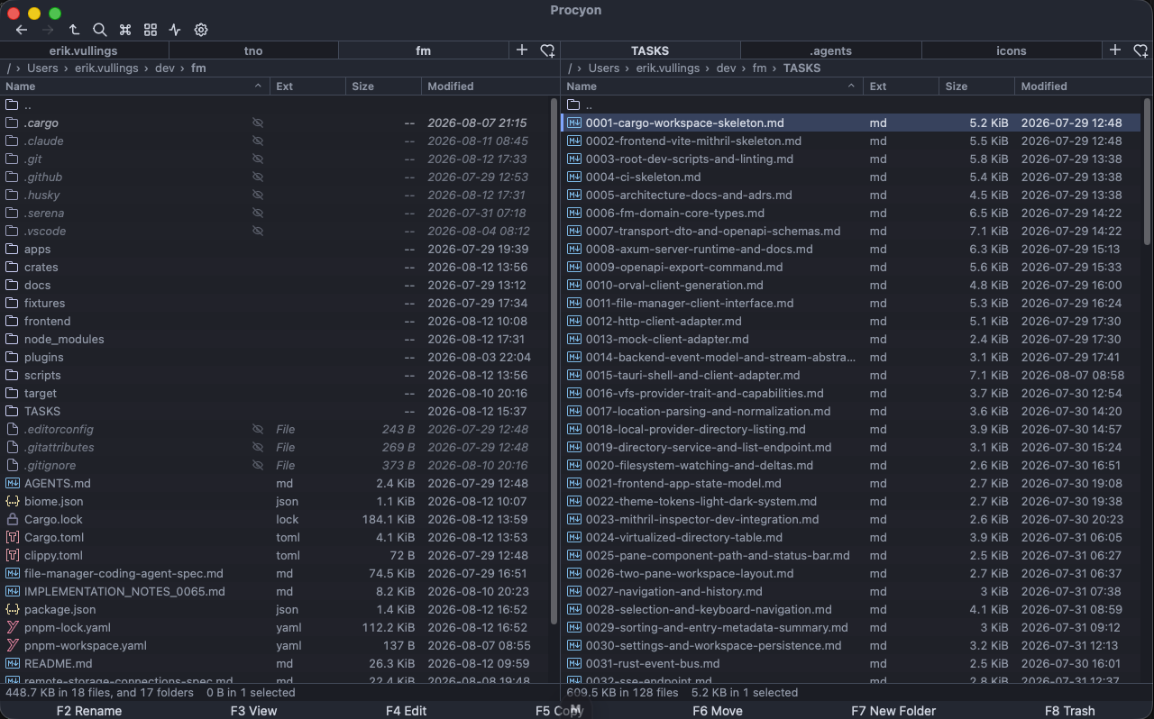This screenshot has width=1154, height=719.
Task: Toggle sort arrow on right pane Name column
Action: tap(851, 86)
